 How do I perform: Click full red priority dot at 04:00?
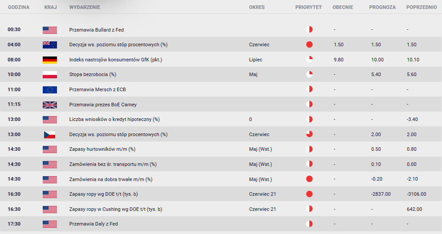[309, 44]
